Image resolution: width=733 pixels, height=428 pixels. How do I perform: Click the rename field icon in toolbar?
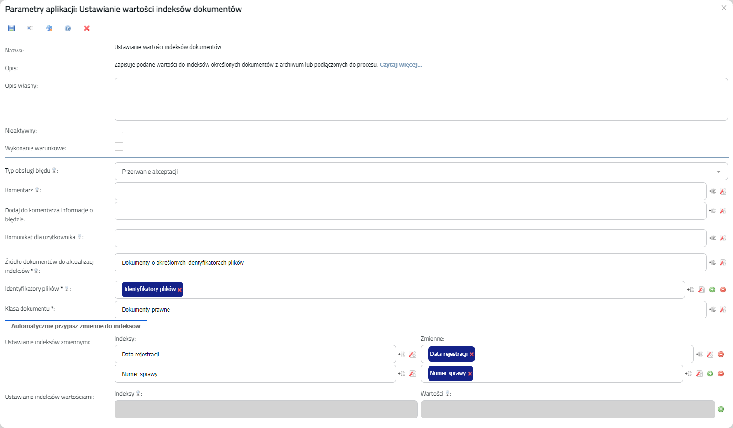pyautogui.click(x=30, y=28)
